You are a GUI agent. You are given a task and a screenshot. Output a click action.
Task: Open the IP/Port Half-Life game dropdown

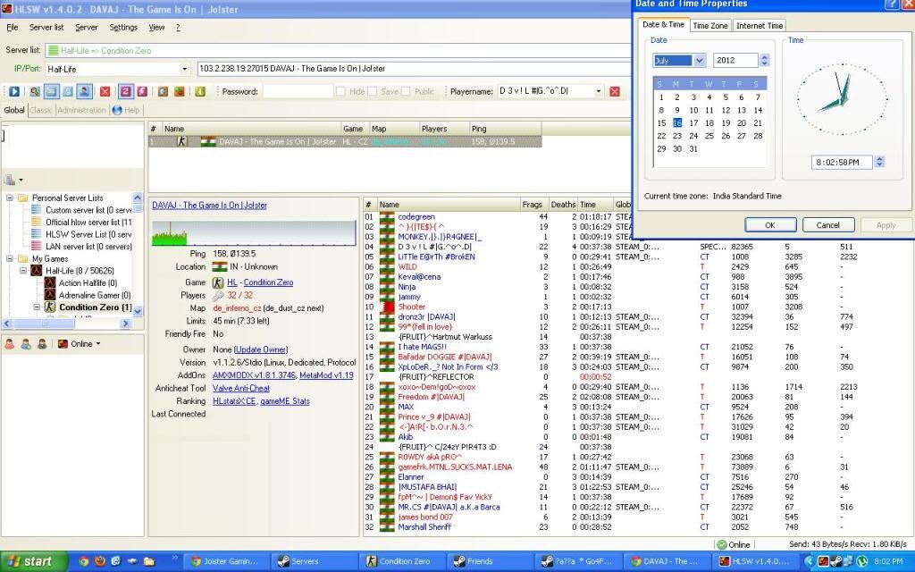[184, 69]
